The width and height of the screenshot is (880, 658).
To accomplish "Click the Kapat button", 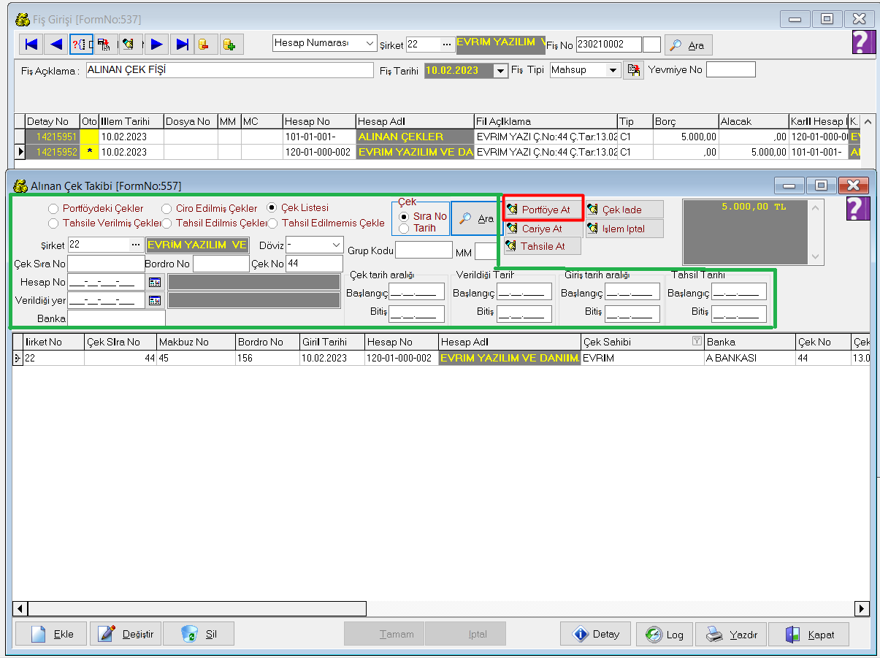I will (x=808, y=634).
